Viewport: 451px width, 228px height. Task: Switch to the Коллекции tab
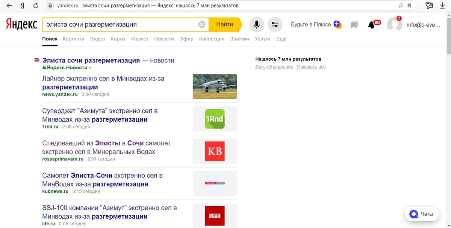(x=212, y=39)
